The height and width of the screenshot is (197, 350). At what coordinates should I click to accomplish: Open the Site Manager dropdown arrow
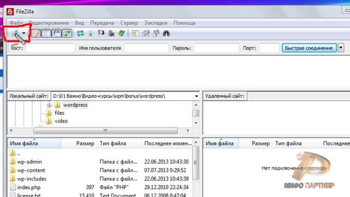[24, 33]
